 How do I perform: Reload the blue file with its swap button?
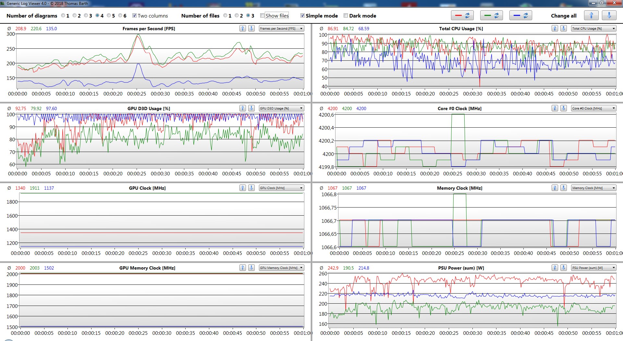coord(521,15)
